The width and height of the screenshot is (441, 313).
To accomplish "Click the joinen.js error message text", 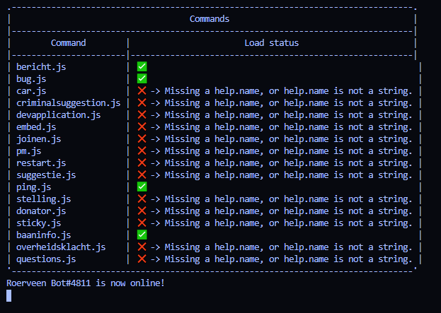I will click(x=280, y=138).
